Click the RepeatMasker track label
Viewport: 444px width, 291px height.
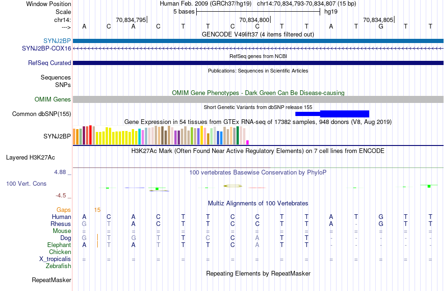pyautogui.click(x=51, y=280)
